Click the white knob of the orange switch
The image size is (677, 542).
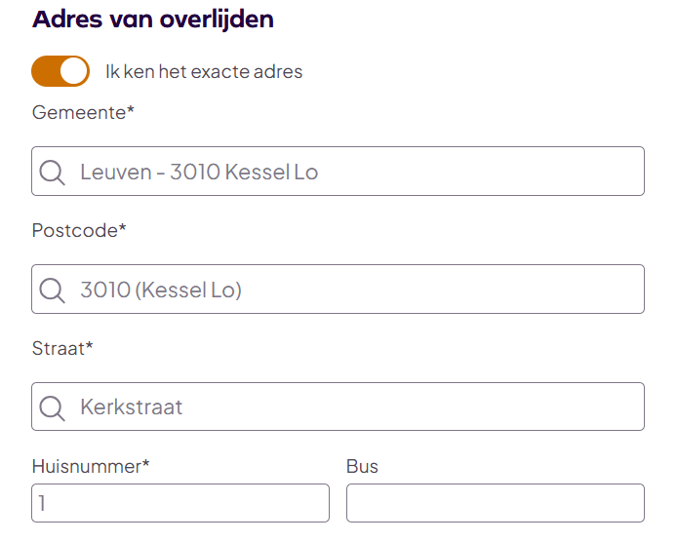73,71
